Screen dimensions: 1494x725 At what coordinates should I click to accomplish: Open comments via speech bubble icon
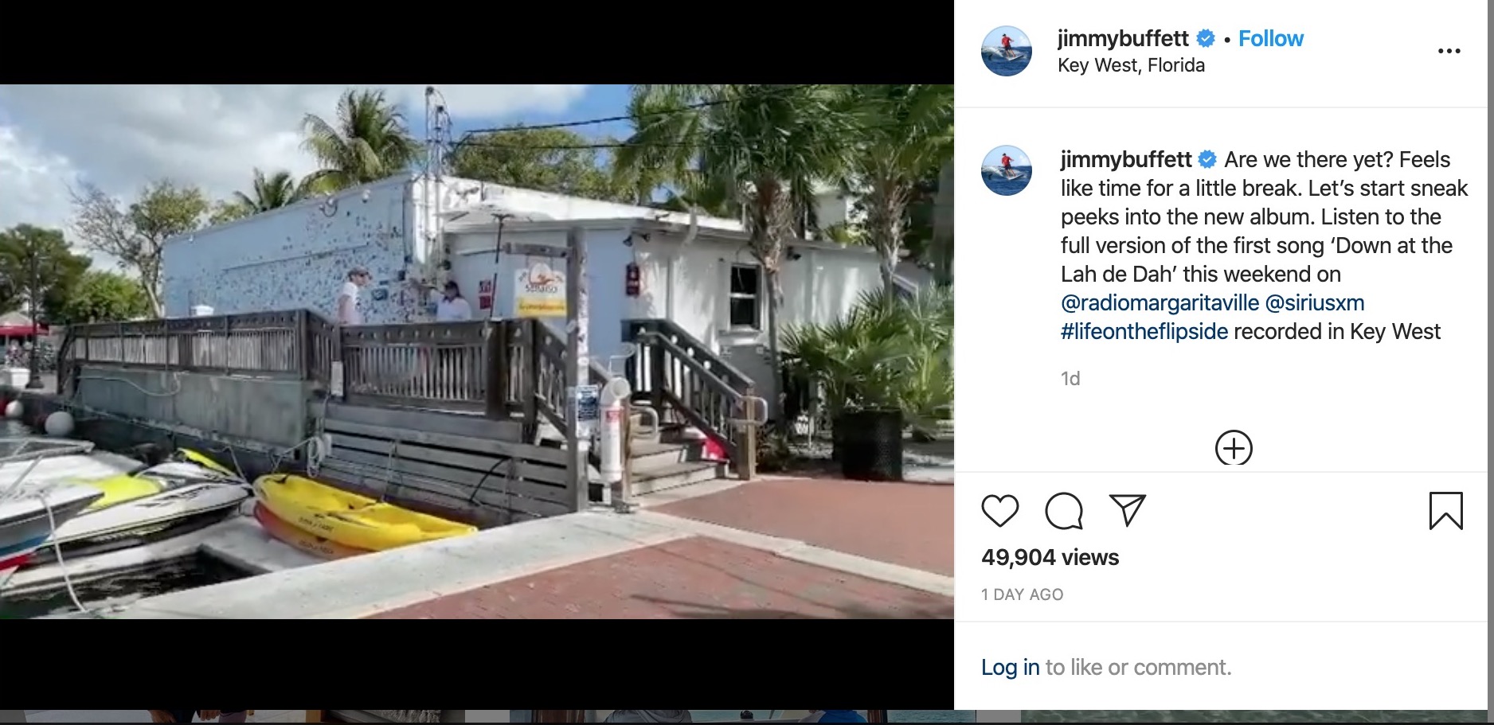click(1064, 511)
